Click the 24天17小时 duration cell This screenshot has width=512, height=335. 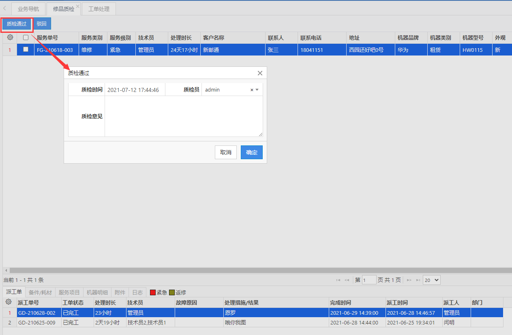click(x=184, y=50)
